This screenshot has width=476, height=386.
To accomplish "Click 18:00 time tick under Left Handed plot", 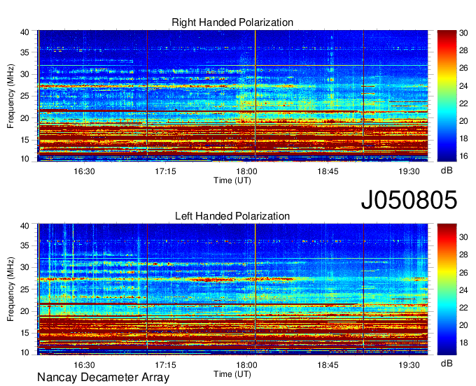I will click(x=246, y=365).
